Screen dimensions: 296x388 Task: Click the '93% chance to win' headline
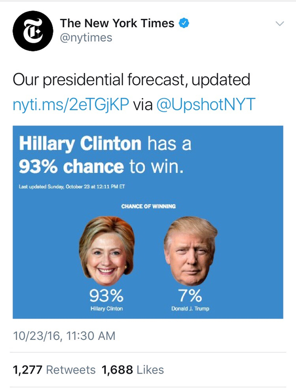click(101, 167)
